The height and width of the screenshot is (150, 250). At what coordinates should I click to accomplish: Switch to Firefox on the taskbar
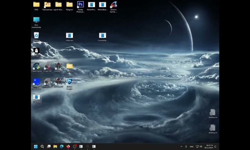68,146
